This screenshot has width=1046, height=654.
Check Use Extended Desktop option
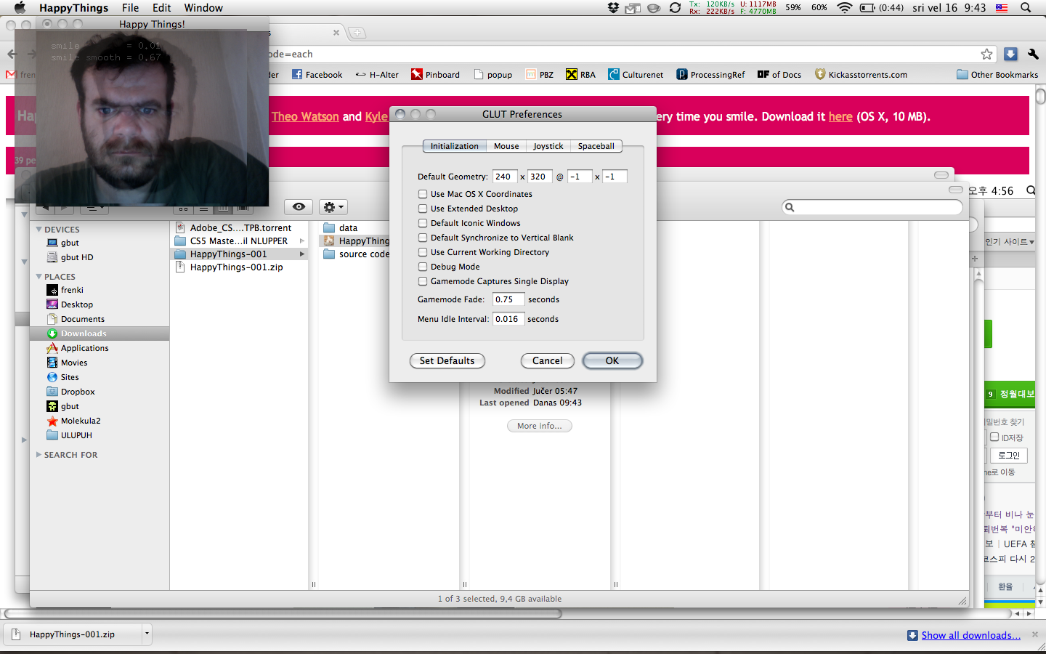coord(423,209)
